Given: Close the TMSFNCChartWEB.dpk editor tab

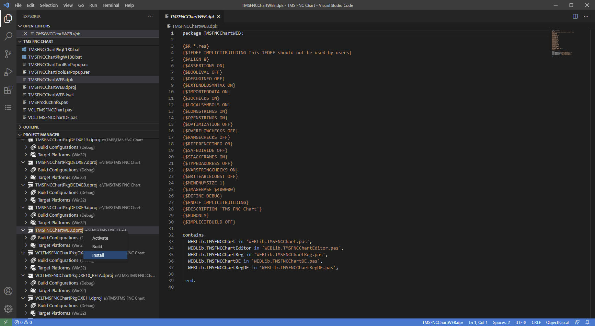Looking at the screenshot, I should click(x=219, y=16).
